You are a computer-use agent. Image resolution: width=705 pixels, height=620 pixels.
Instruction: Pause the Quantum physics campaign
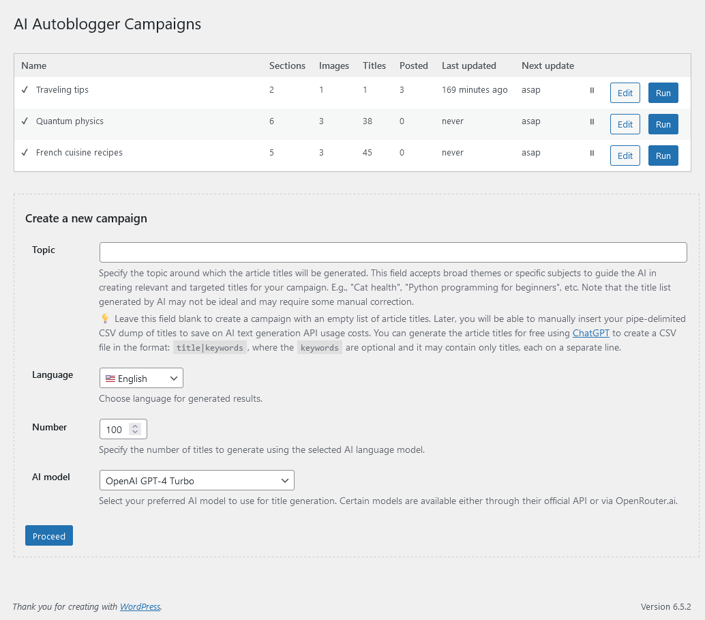[592, 121]
